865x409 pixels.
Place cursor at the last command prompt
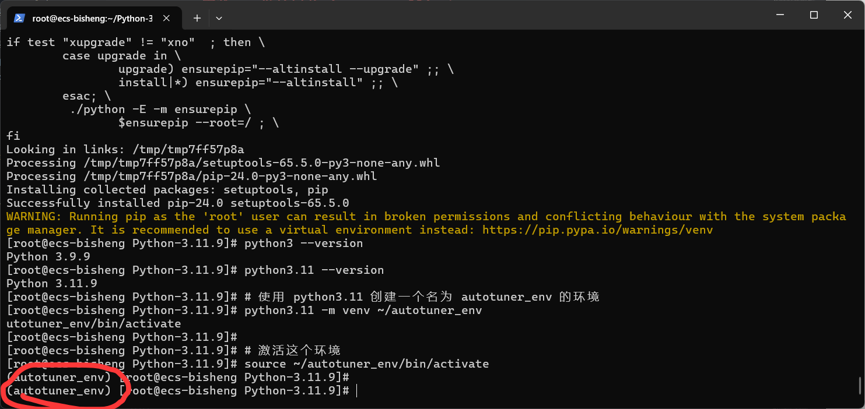pos(356,390)
